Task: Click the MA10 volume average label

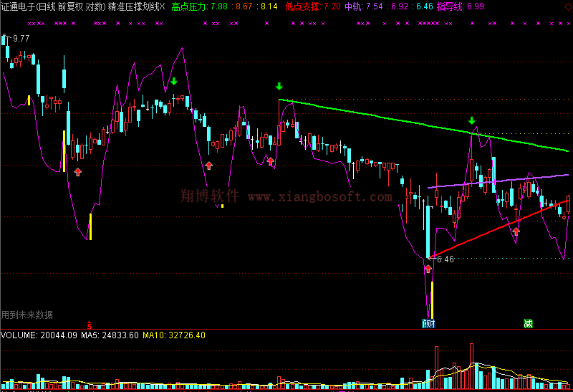Action: (x=154, y=335)
